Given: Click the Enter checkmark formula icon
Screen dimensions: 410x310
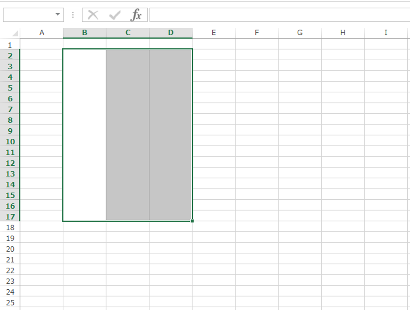Looking at the screenshot, I should click(114, 15).
